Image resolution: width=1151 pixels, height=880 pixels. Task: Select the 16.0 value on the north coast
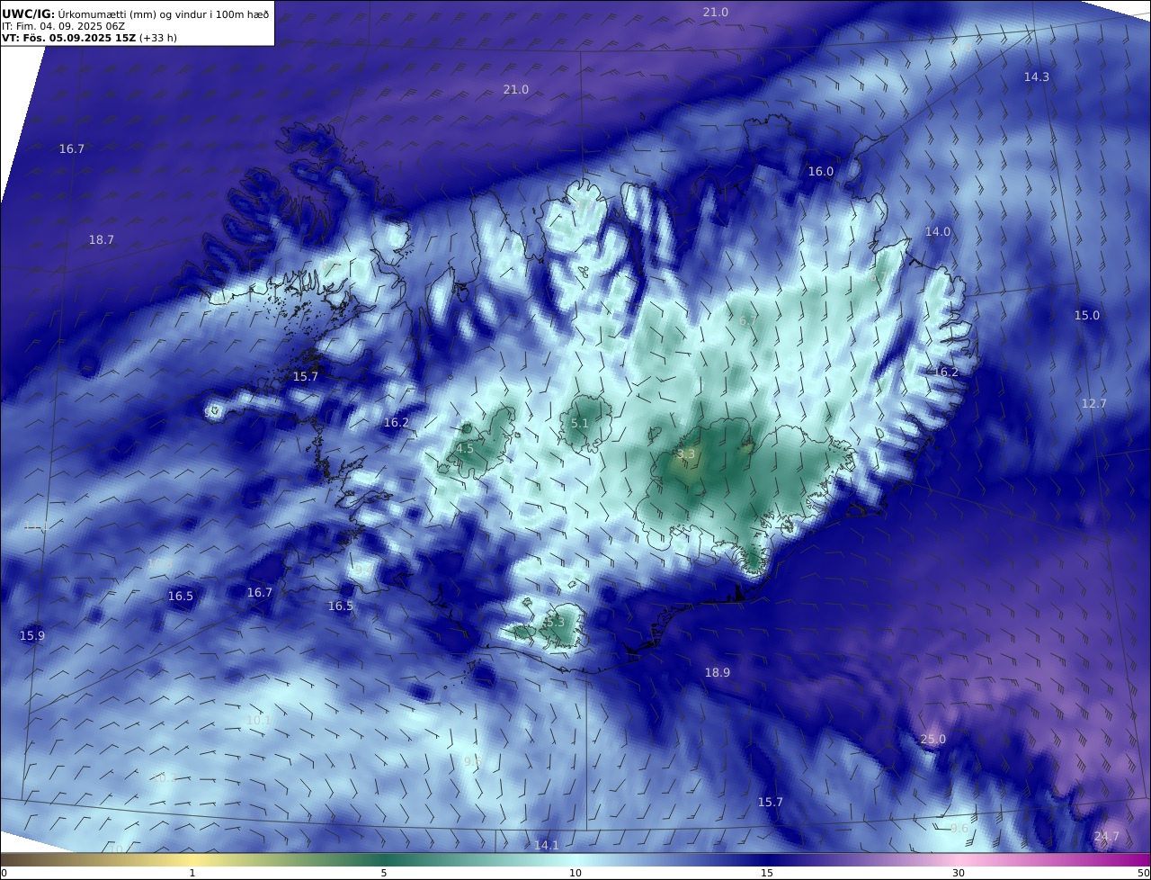tap(820, 172)
